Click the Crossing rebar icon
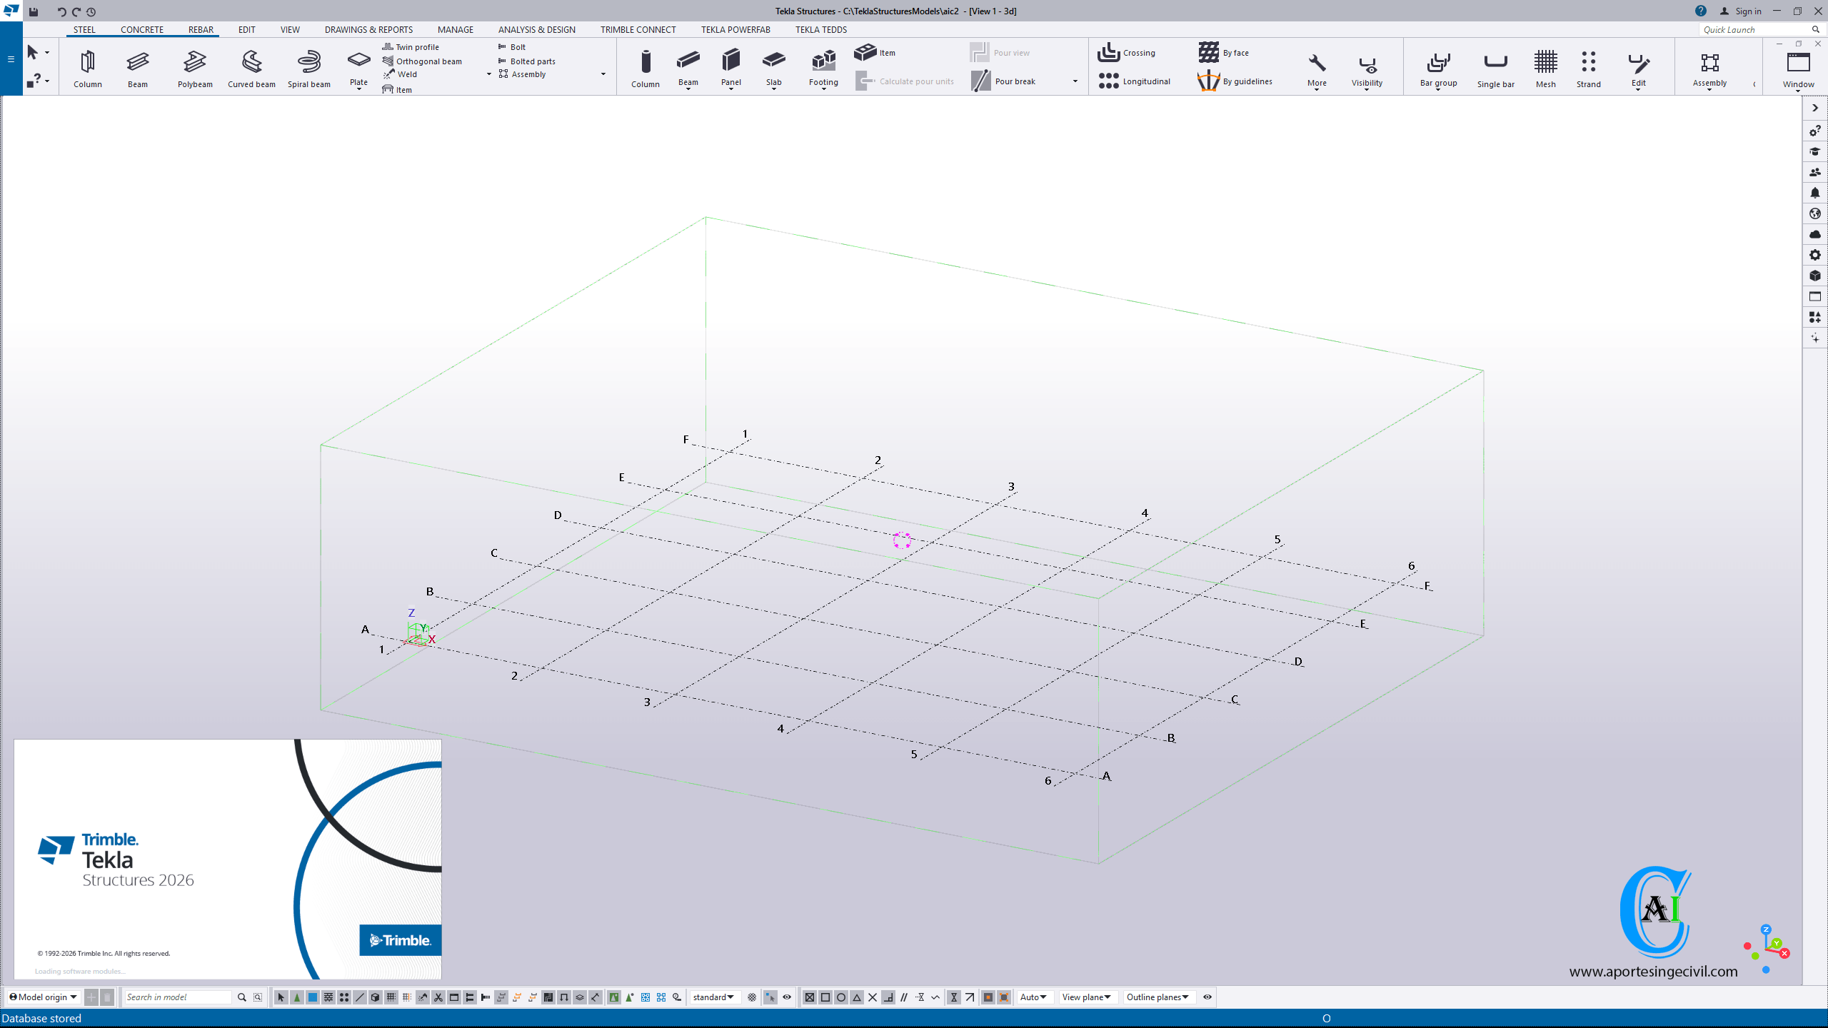 click(x=1127, y=53)
